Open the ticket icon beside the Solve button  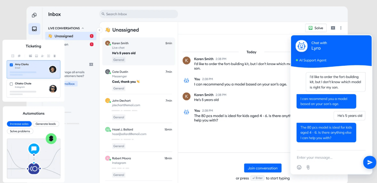pyautogui.click(x=333, y=28)
